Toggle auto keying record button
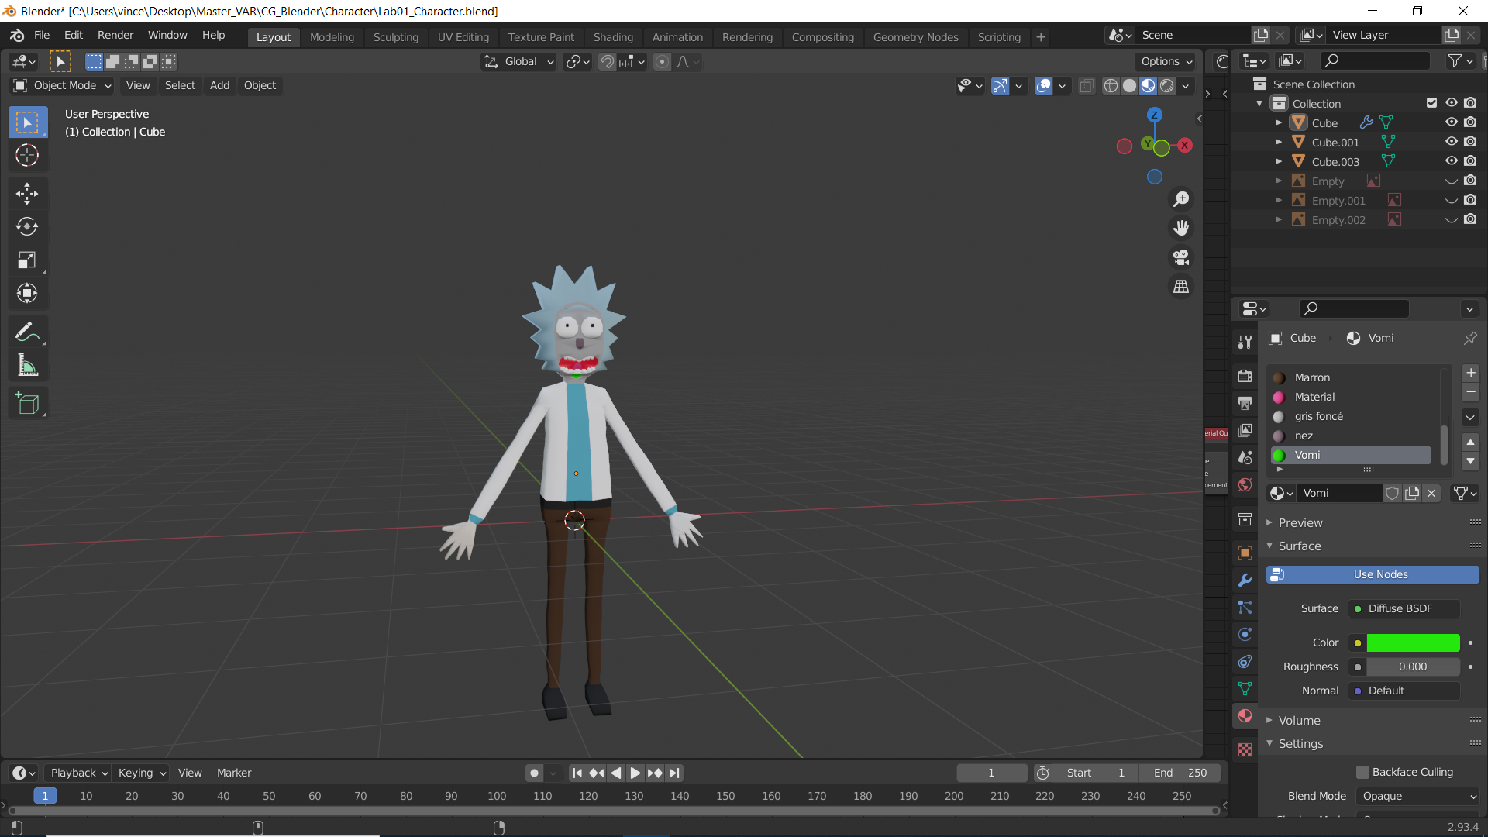Image resolution: width=1488 pixels, height=837 pixels. coord(534,773)
